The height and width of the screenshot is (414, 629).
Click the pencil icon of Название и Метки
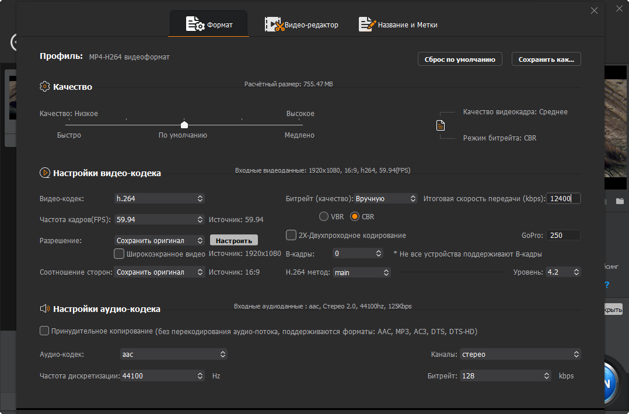point(367,24)
